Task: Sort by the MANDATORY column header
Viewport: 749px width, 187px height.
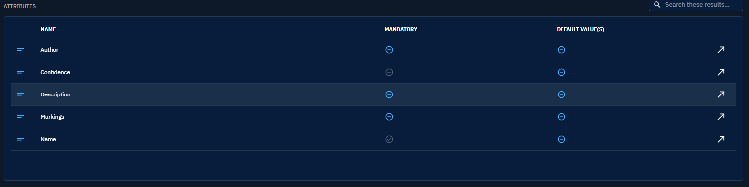Action: [x=401, y=29]
